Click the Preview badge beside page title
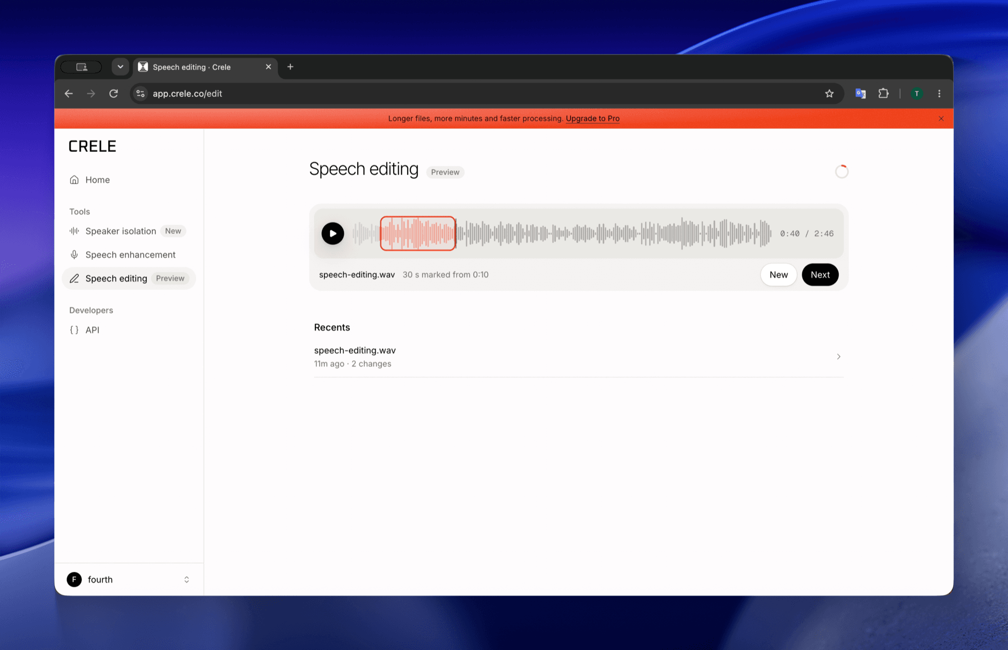 point(445,172)
